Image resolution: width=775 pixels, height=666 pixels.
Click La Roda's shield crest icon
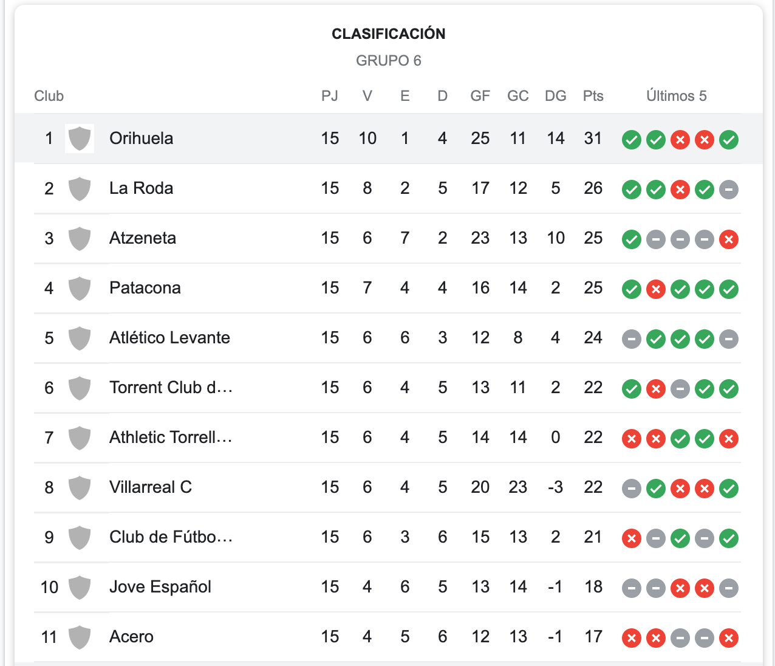point(80,188)
